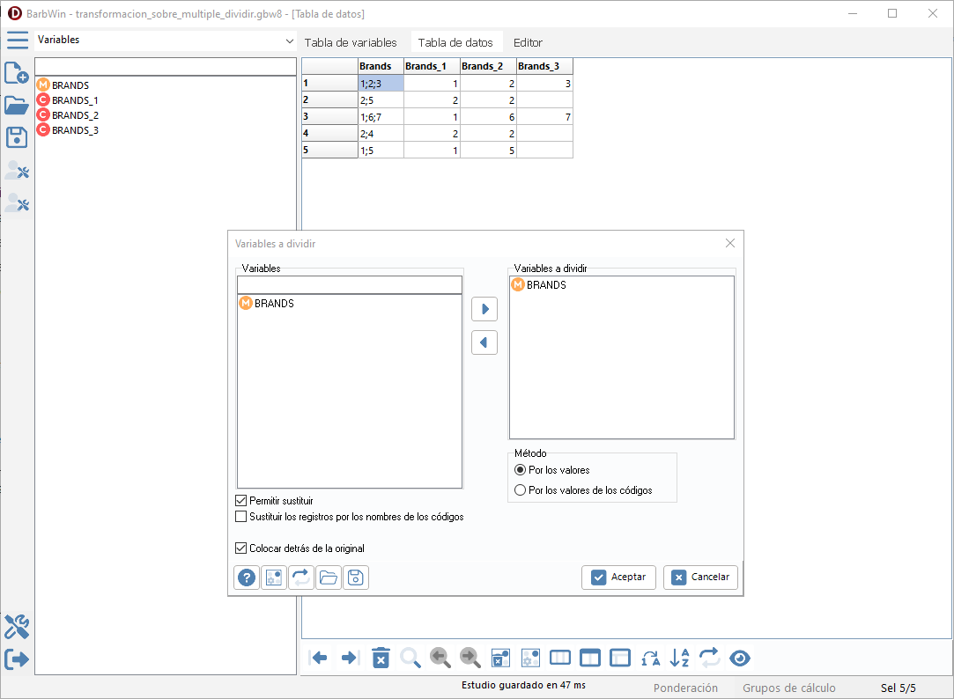Screen dimensions: 954x699
Task: Toggle 'Colocar detrás de la original' checkbox
Action: pyautogui.click(x=241, y=548)
